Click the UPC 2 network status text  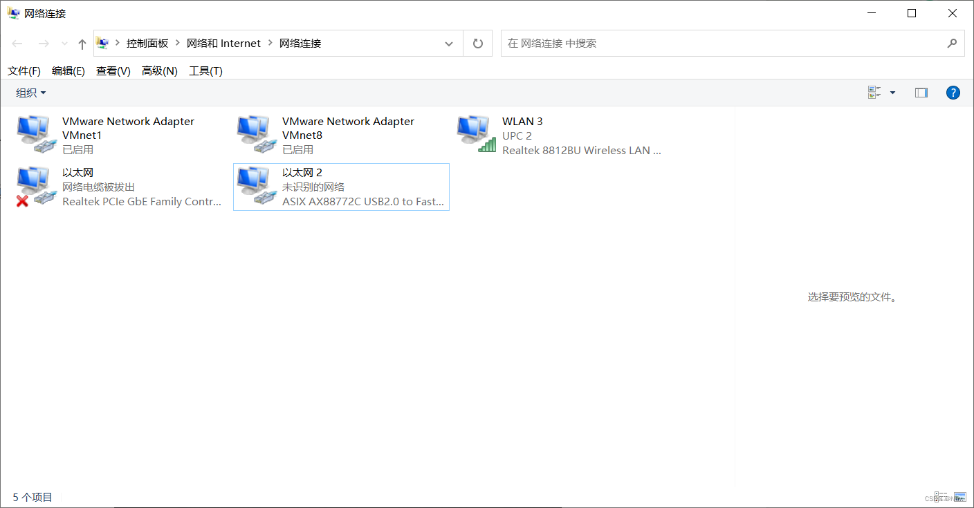tap(517, 135)
